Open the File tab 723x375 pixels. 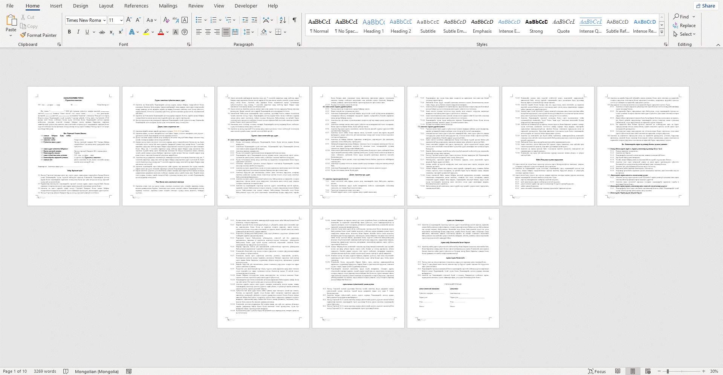point(10,6)
